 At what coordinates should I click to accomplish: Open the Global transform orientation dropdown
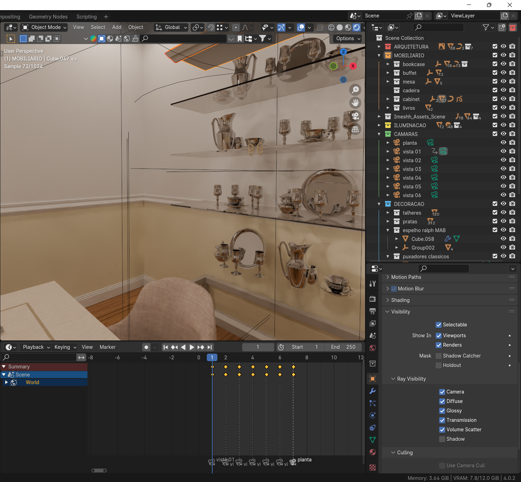171,27
